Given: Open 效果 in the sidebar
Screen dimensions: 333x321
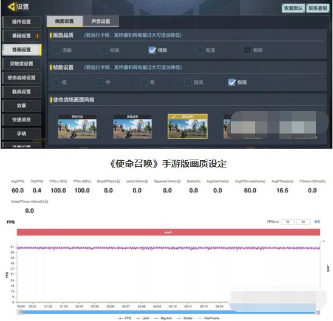Looking at the screenshot, I should [x=21, y=106].
